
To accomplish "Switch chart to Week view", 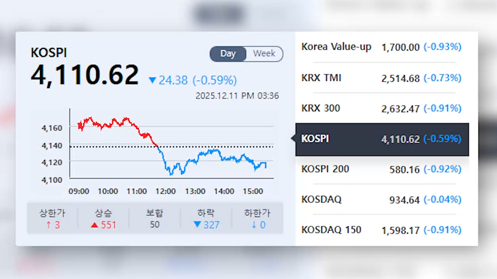I will click(264, 54).
